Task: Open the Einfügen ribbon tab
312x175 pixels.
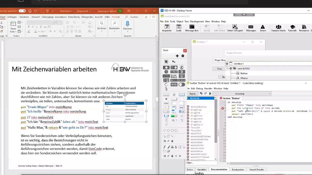Action: (12, 17)
